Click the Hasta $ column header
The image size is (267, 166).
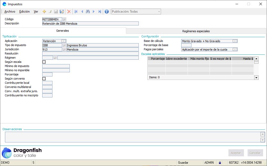[243, 59]
